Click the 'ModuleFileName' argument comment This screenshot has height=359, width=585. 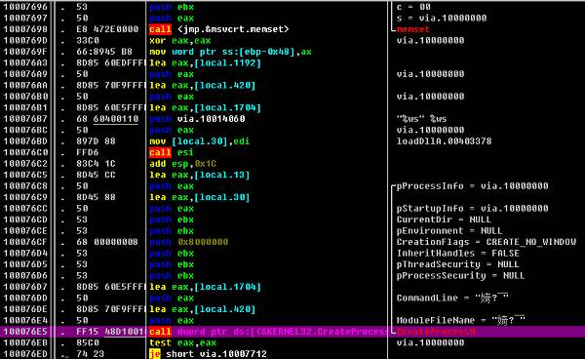(461, 320)
